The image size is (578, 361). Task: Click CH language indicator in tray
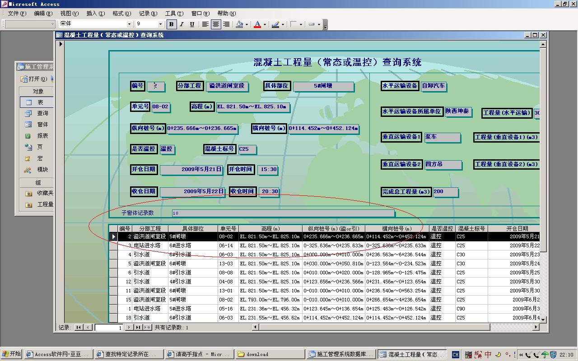tap(455, 355)
